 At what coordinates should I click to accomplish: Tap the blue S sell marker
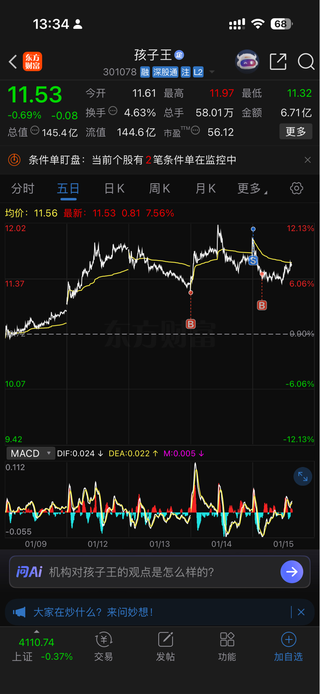(253, 261)
